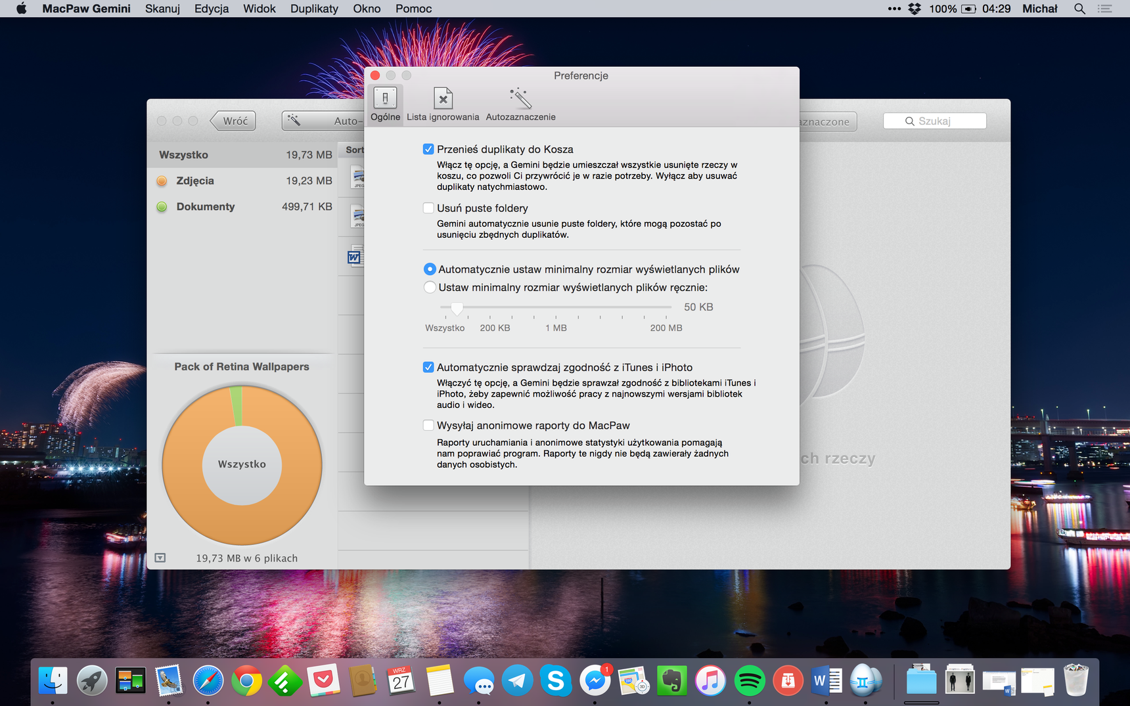Open the MacPaw Gemini menu
This screenshot has width=1130, height=706.
point(86,9)
